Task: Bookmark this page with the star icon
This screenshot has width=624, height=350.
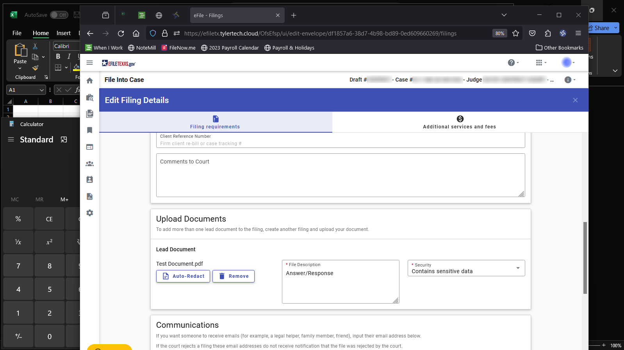Action: tap(515, 34)
